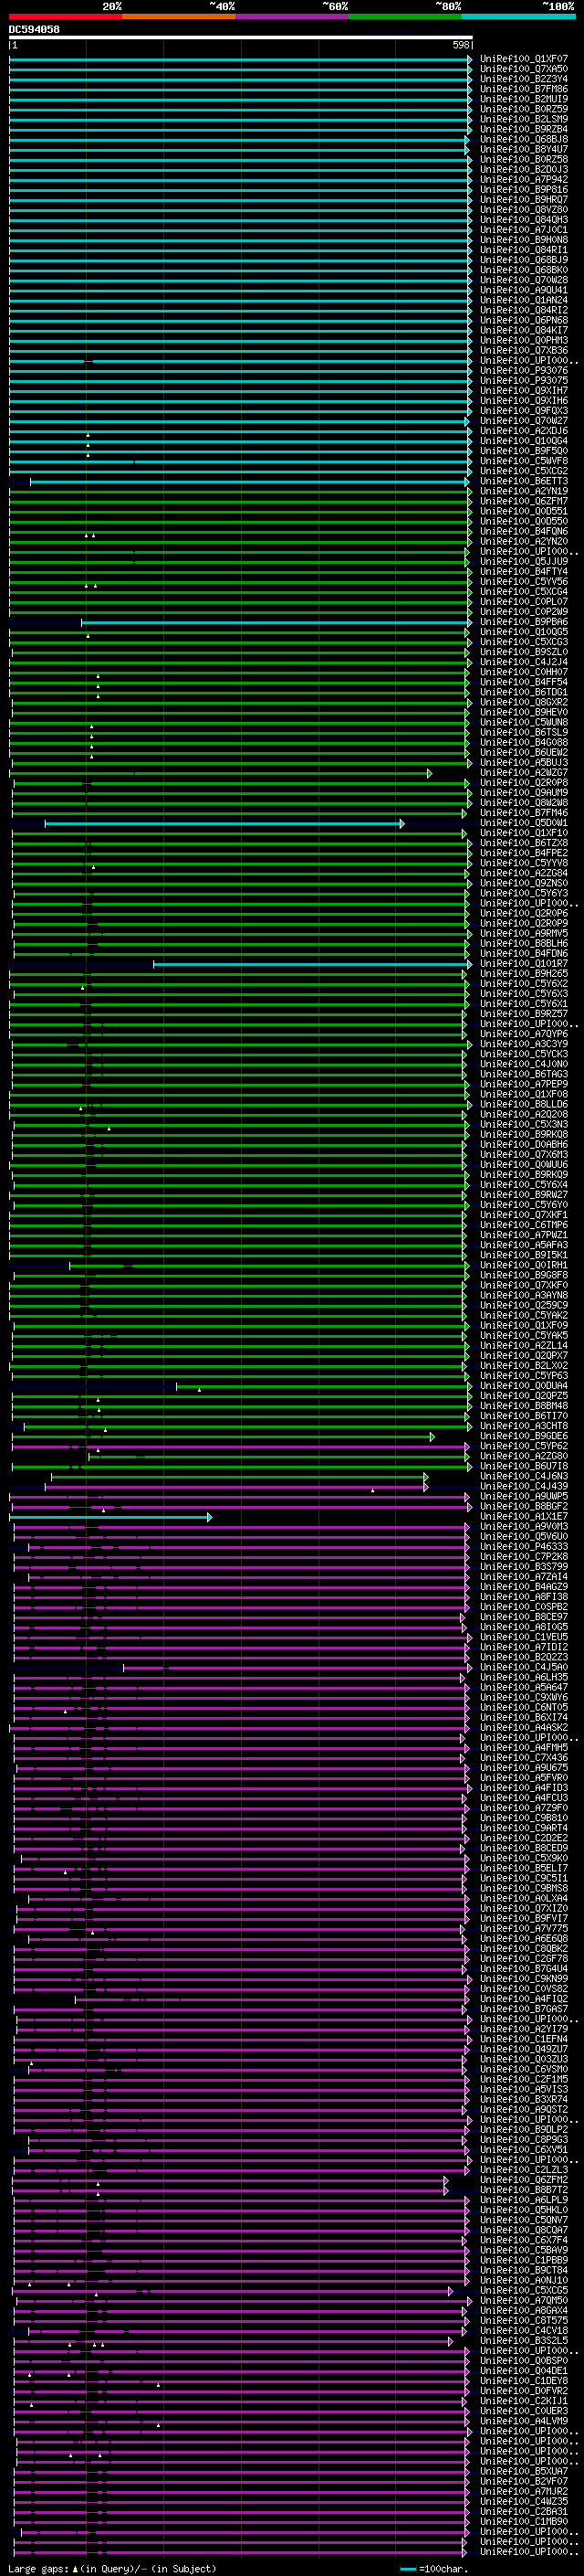Select the short cyan bar for UniRef100_A1X1E7
Image resolution: width=584 pixels, height=2576 pixels.
pyautogui.click(x=110, y=1517)
